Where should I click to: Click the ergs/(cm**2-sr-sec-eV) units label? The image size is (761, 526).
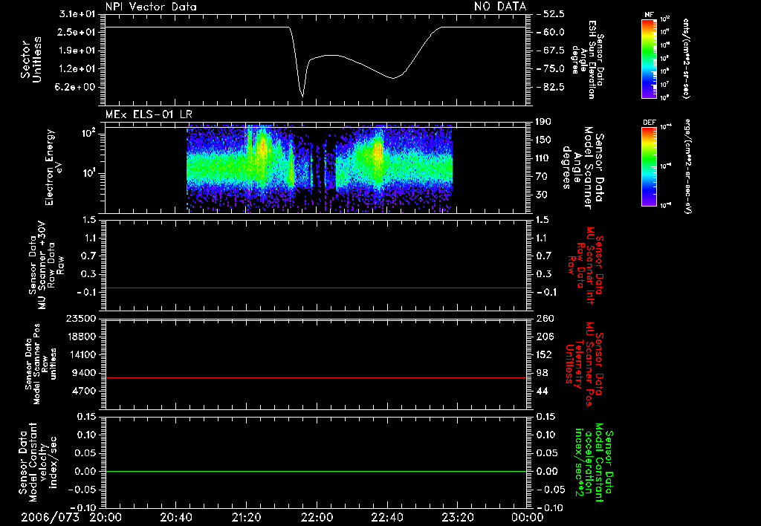coord(687,166)
